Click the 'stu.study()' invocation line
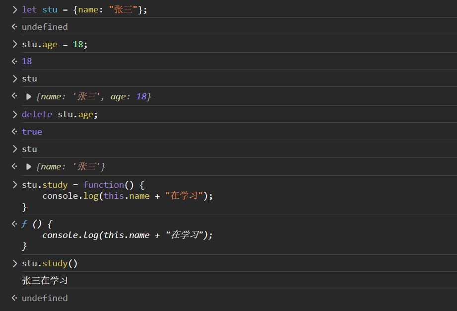457x311 pixels. 50,263
